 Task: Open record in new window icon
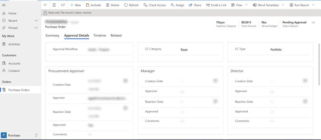point(63,5)
